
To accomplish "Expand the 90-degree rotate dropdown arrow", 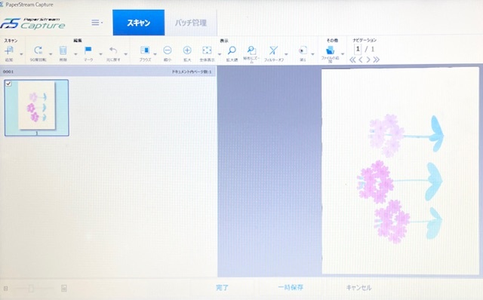I will (x=51, y=54).
